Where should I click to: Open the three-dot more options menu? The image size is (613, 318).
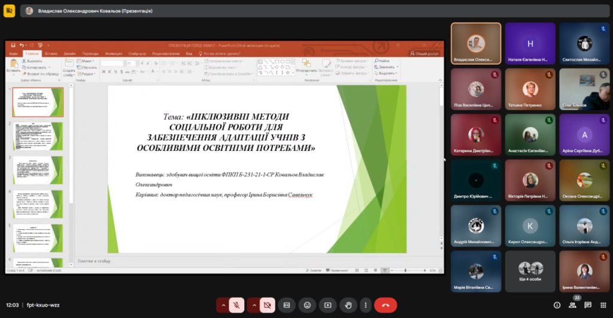[x=365, y=305]
